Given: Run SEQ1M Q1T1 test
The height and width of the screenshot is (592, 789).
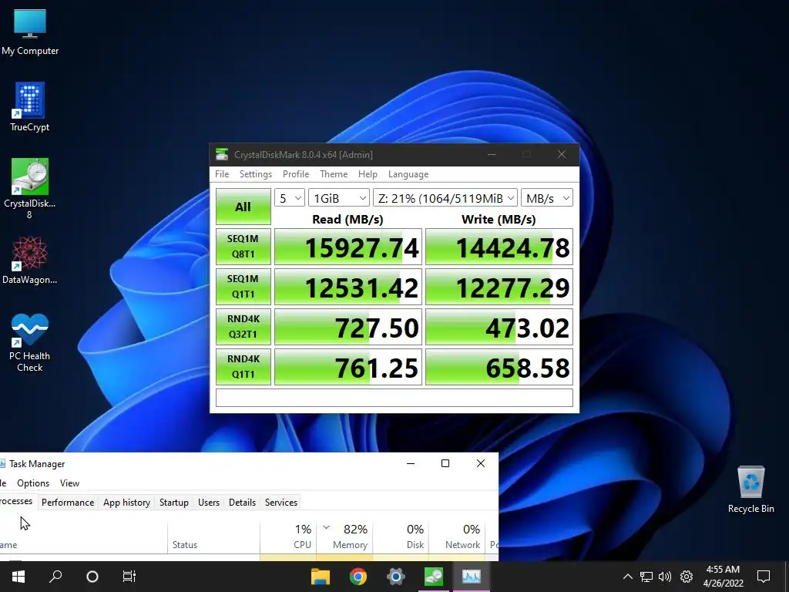Looking at the screenshot, I should coord(243,287).
